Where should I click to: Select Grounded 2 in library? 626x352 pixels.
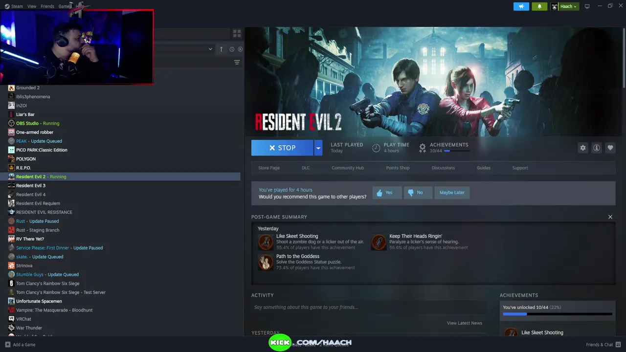point(28,88)
